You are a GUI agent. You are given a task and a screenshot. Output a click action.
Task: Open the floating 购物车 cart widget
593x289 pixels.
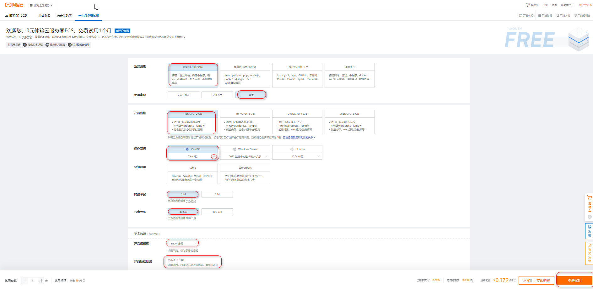589,207
